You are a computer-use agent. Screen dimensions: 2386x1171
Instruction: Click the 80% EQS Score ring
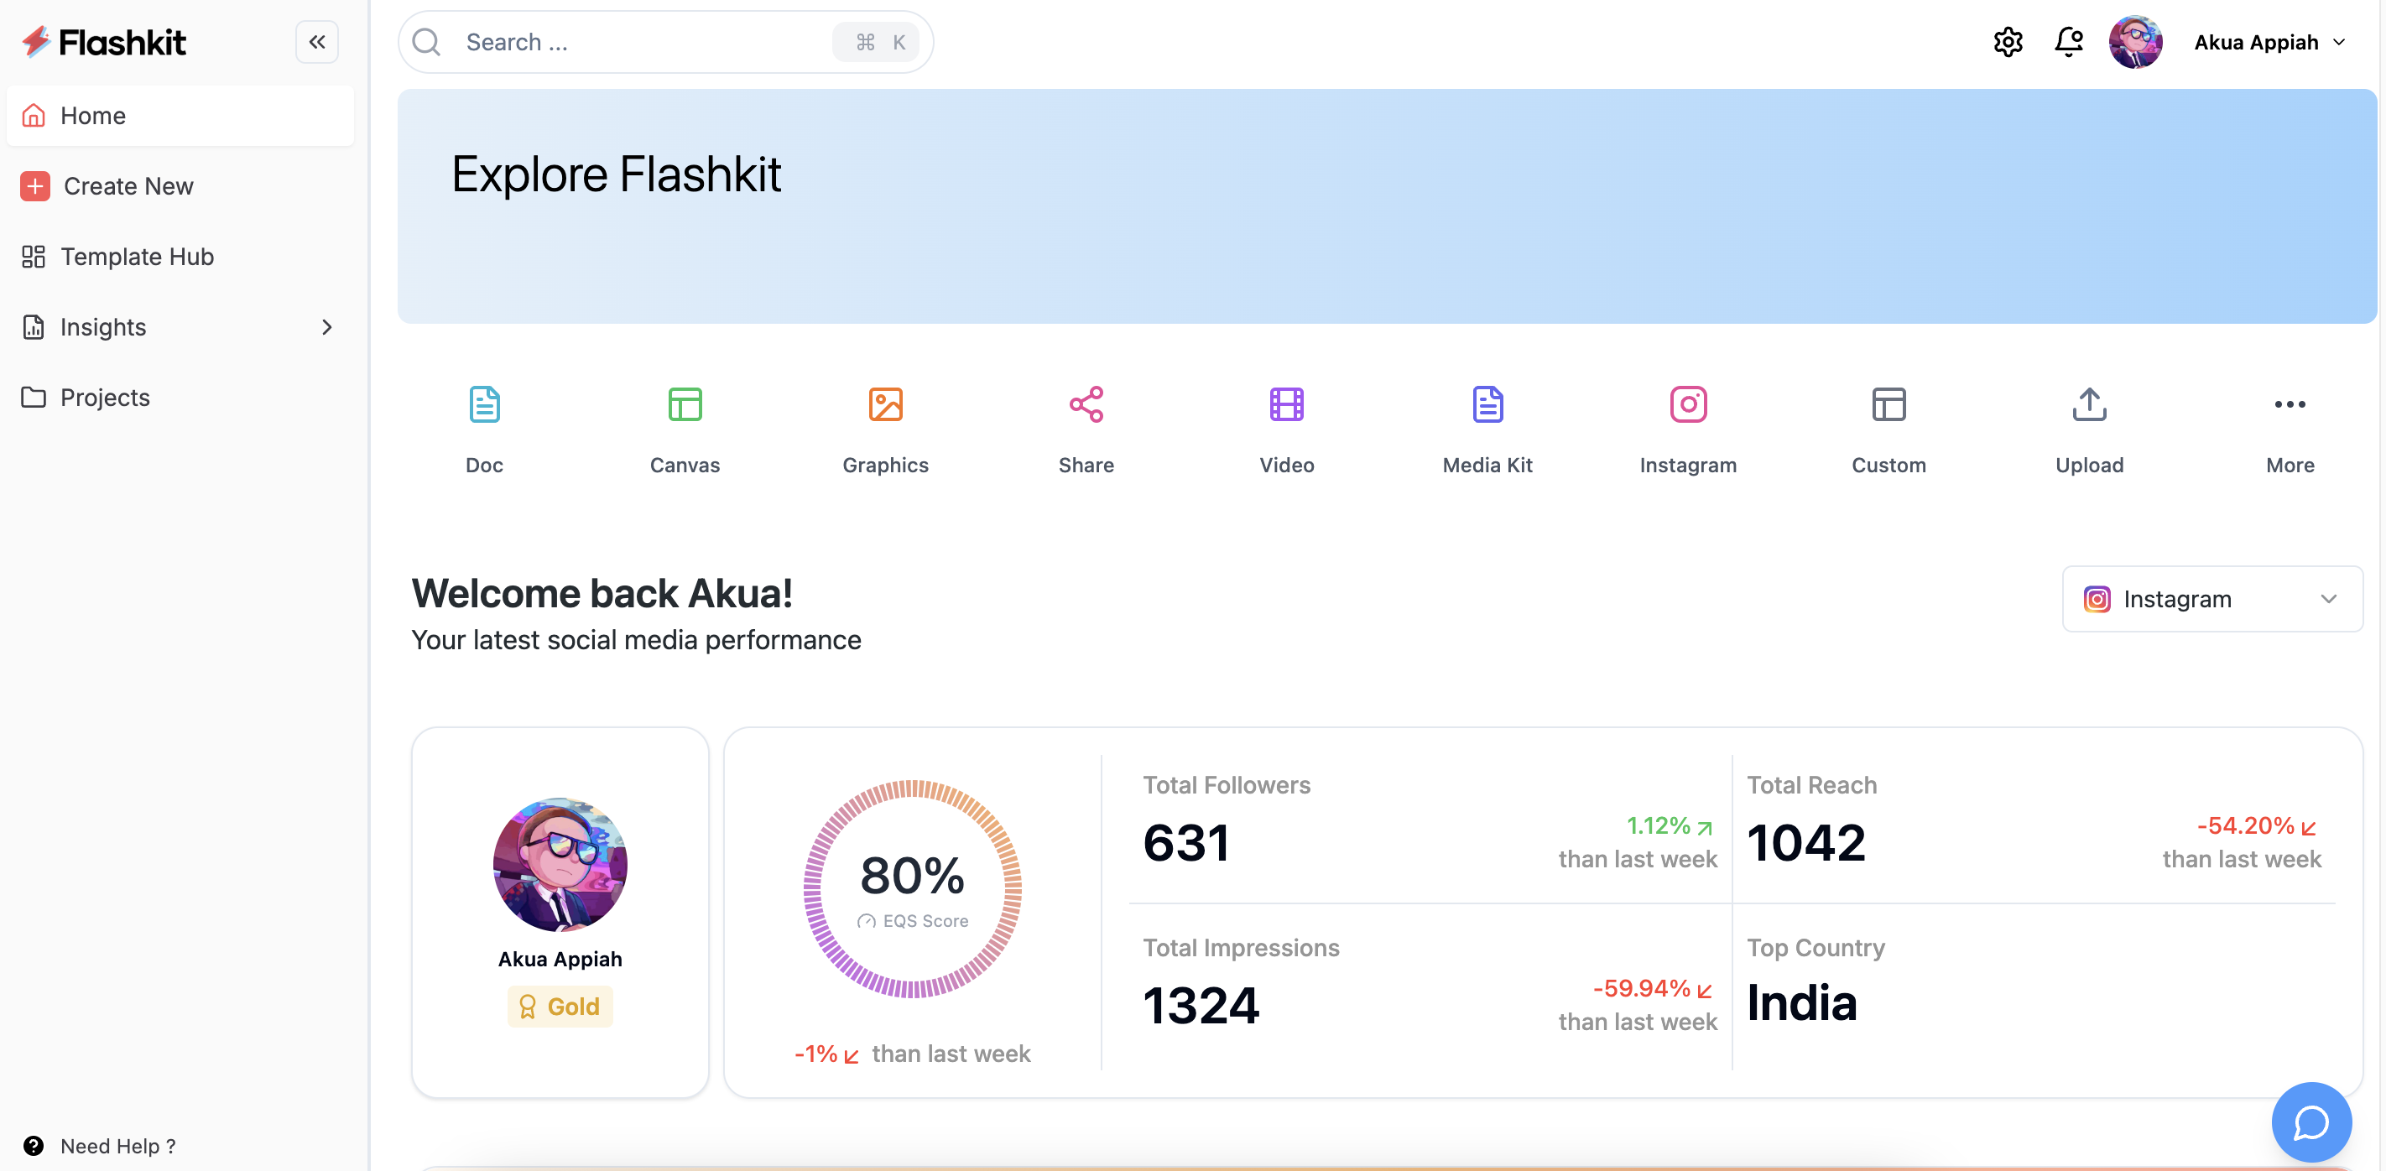[x=912, y=888]
